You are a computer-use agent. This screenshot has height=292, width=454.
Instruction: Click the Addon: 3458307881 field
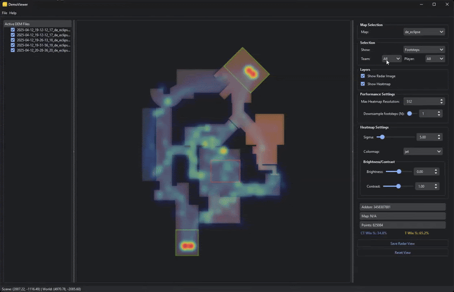[402, 207]
